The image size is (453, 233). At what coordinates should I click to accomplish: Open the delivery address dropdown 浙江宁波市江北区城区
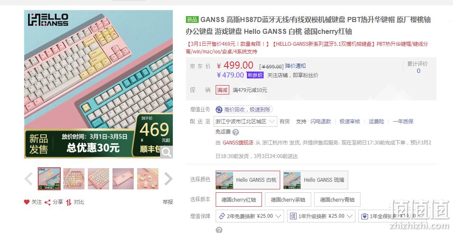pos(245,122)
